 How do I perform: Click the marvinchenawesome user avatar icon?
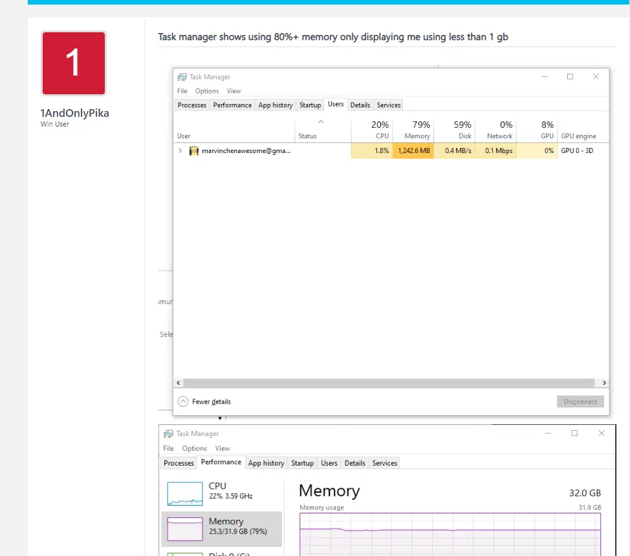coord(194,151)
